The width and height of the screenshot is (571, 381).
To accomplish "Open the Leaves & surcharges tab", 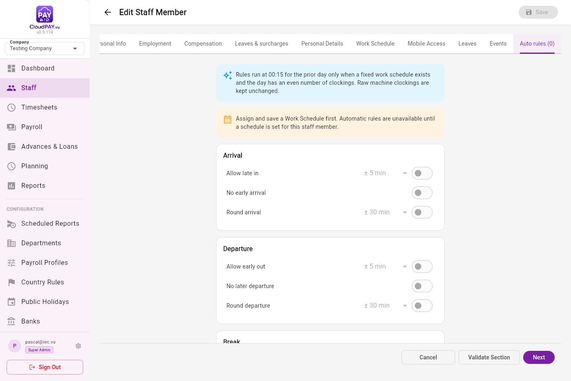I will pos(261,44).
